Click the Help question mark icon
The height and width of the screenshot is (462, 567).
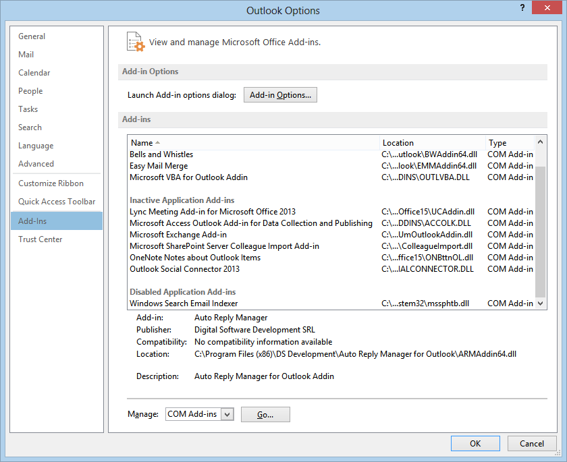(522, 7)
